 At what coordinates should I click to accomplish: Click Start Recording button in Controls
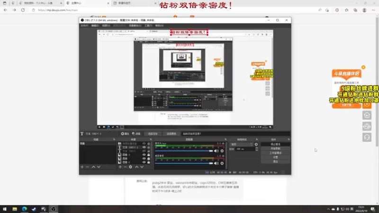276,149
